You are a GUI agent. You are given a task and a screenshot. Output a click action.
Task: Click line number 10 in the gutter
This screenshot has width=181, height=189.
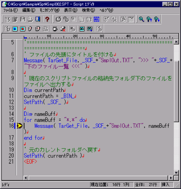point(11,90)
